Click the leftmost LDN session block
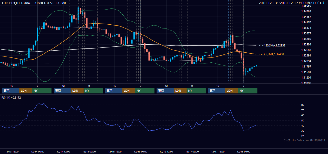The width and height of the screenshot is (328, 154). 26,91
